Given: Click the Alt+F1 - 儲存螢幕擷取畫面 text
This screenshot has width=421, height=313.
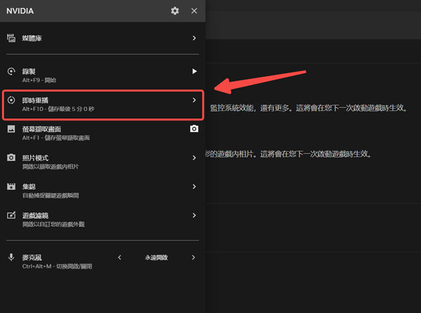Looking at the screenshot, I should point(56,138).
